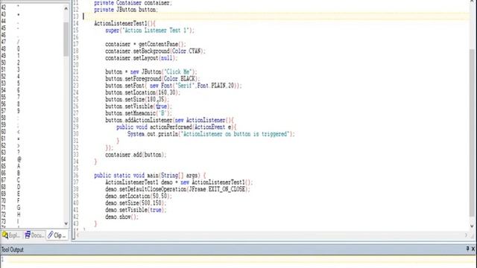Select cliptext row 57 character 9
The width and height of the screenshot is (477, 268).
(18, 111)
